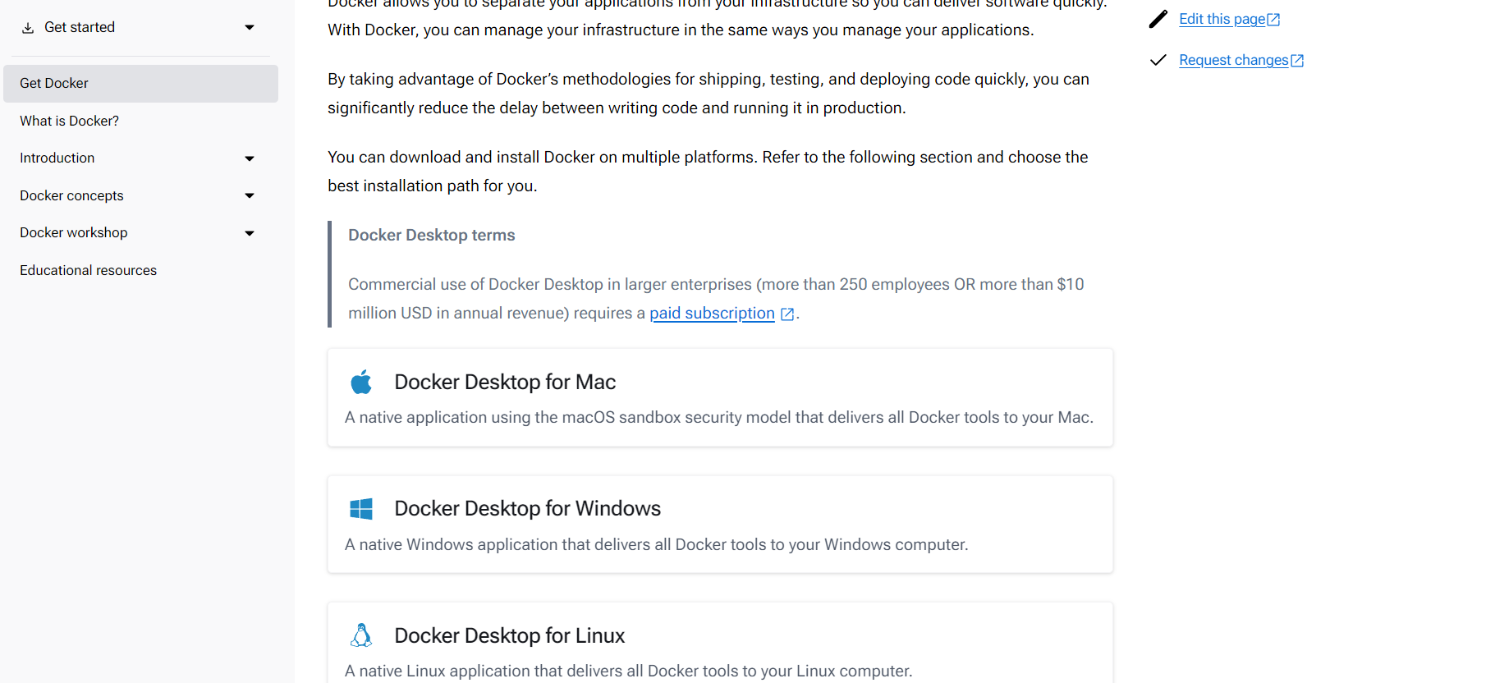Click the Windows logo icon

(x=361, y=509)
